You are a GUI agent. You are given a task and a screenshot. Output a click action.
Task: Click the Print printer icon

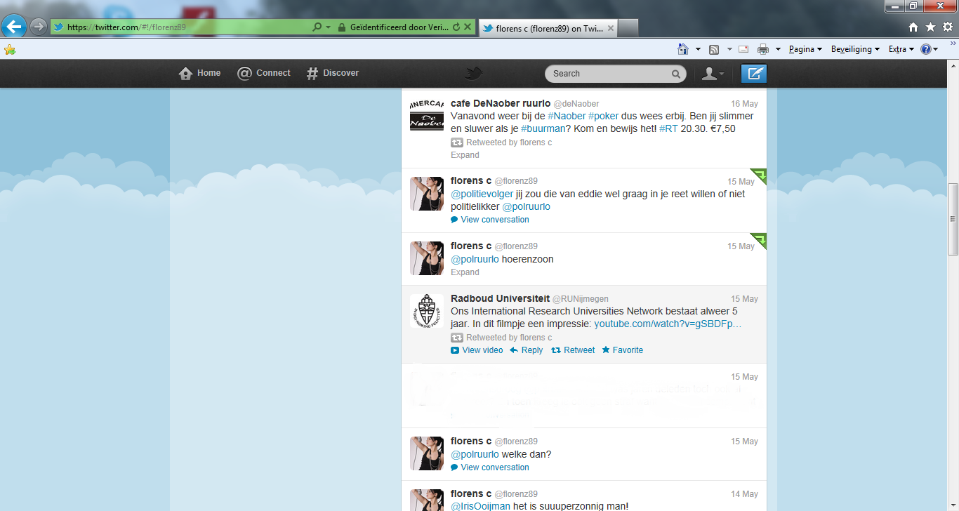[763, 49]
